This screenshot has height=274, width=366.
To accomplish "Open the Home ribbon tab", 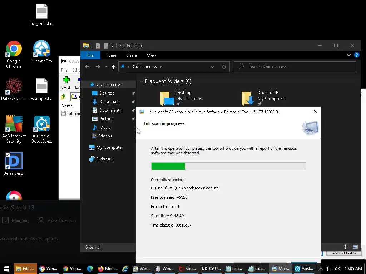I will (x=111, y=55).
